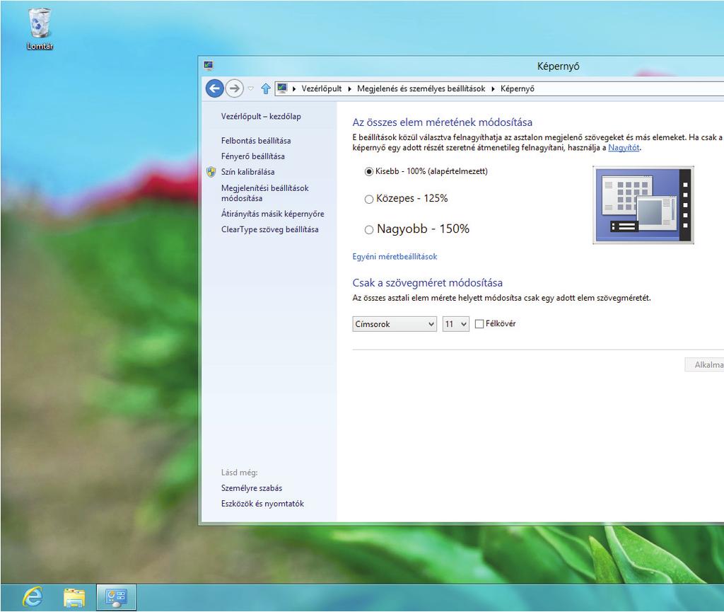
Task: Expand arrow before Képernyő breadcrumb
Action: coord(493,88)
